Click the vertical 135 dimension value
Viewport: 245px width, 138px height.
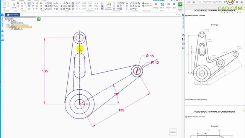click(45, 71)
